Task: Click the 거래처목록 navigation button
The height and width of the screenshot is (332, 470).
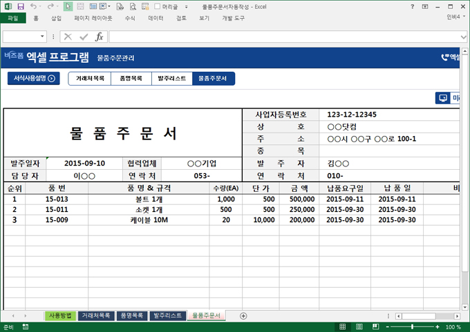Action: [90, 79]
